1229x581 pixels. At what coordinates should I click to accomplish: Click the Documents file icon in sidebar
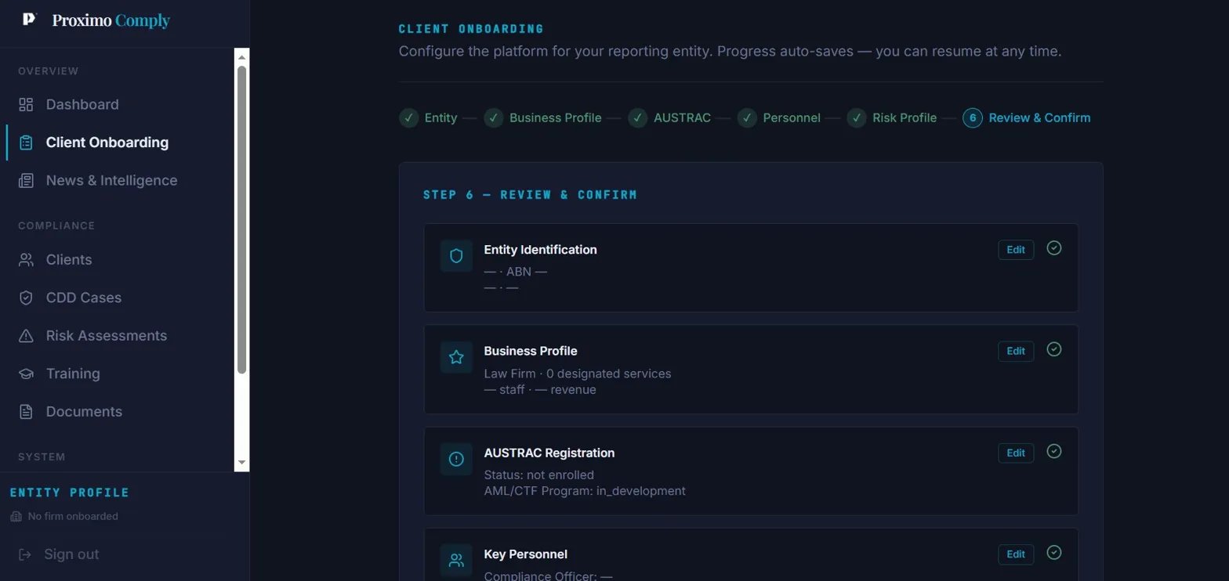tap(26, 412)
